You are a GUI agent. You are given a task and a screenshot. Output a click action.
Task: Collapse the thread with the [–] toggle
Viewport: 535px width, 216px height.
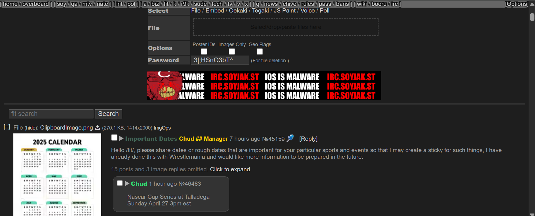coord(7,127)
